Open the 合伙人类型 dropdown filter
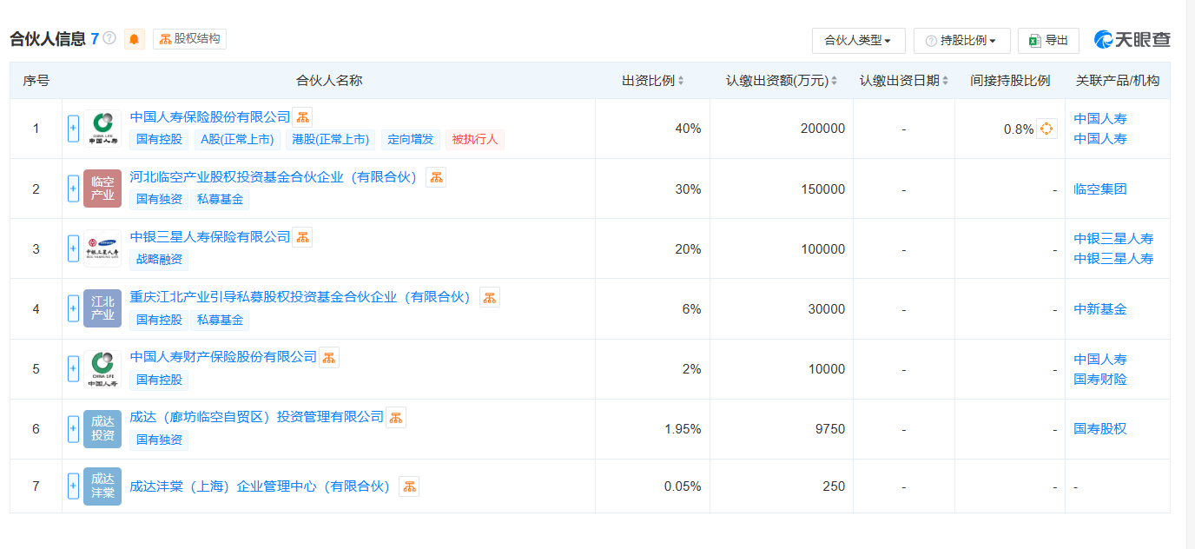Screen dimensions: 1195x549 [858, 41]
